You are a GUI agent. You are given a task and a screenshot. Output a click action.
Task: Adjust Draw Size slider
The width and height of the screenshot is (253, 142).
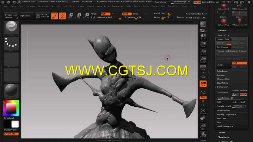tap(169, 18)
